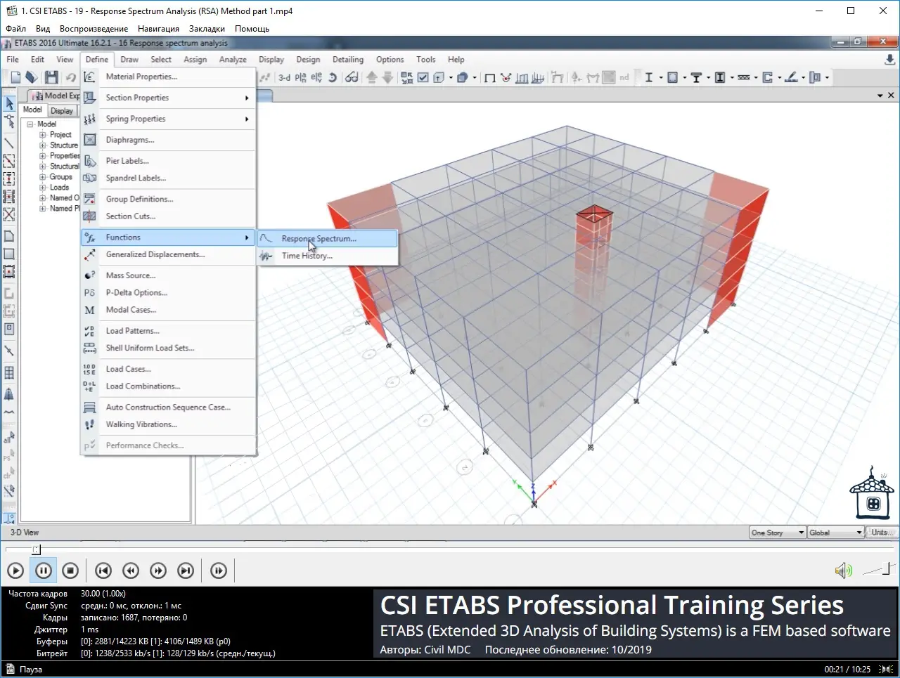Open the Файл menu of the player

15,29
